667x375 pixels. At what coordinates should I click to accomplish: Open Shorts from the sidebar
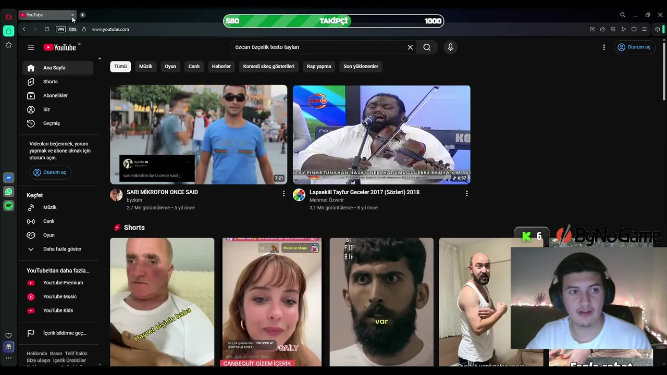click(x=58, y=82)
